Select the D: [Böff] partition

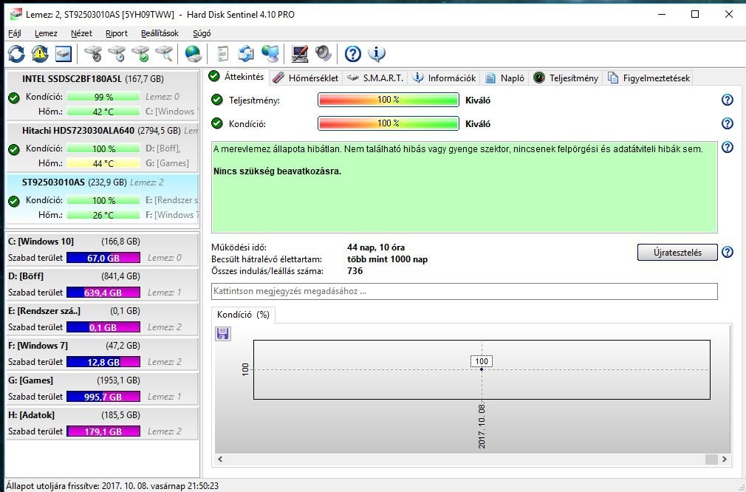point(102,284)
